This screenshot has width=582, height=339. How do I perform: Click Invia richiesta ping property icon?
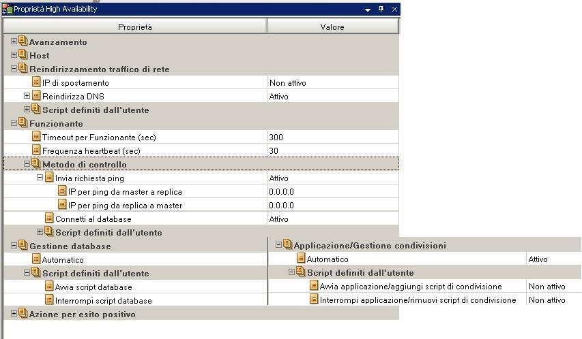click(x=49, y=177)
